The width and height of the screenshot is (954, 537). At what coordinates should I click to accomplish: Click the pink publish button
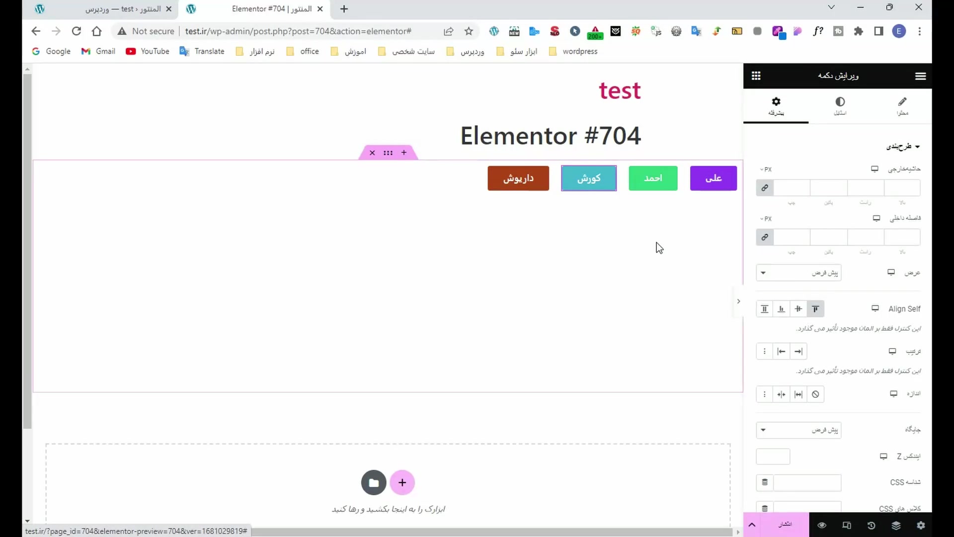[x=785, y=525]
